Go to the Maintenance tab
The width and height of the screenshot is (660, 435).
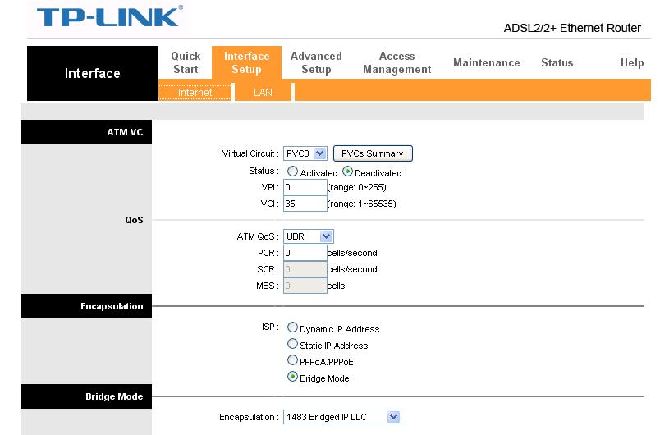486,63
